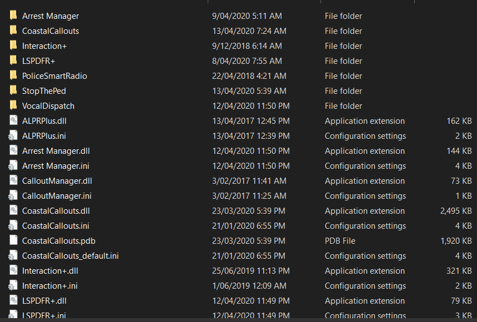Click the CoastalCallouts_default.ini file name
Viewport: 477px width, 322px height.
coord(71,255)
